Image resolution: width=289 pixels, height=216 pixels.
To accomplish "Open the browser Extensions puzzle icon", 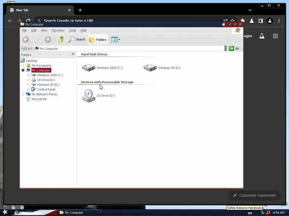I will [243, 21].
